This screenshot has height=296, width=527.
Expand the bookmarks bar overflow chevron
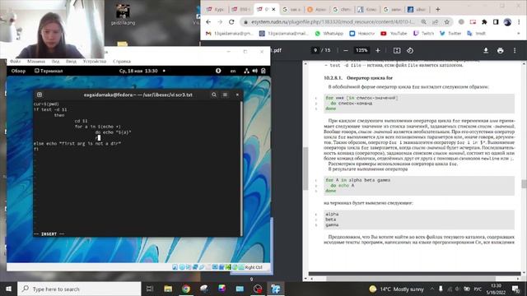[519, 33]
